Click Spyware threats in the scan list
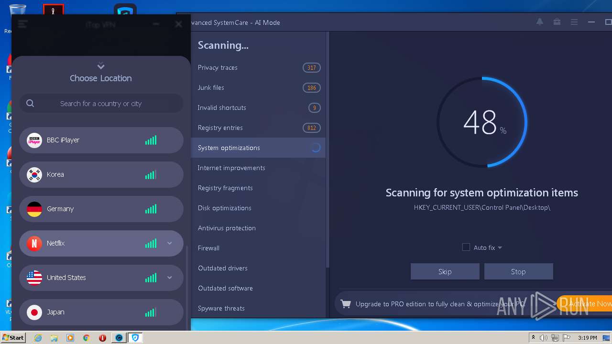 point(258,308)
